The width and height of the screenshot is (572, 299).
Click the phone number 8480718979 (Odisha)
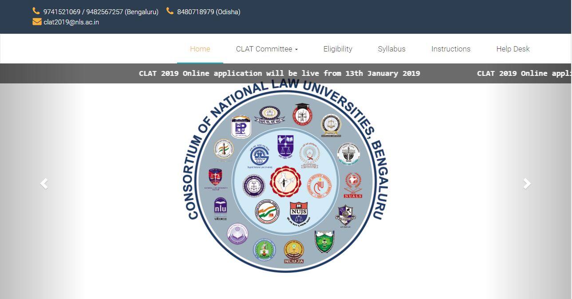click(209, 12)
